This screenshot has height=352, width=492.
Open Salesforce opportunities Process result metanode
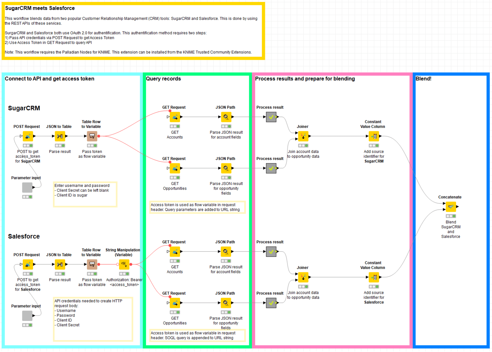click(x=271, y=303)
